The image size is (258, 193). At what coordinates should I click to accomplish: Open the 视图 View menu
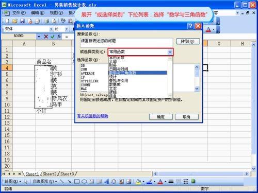56,13
